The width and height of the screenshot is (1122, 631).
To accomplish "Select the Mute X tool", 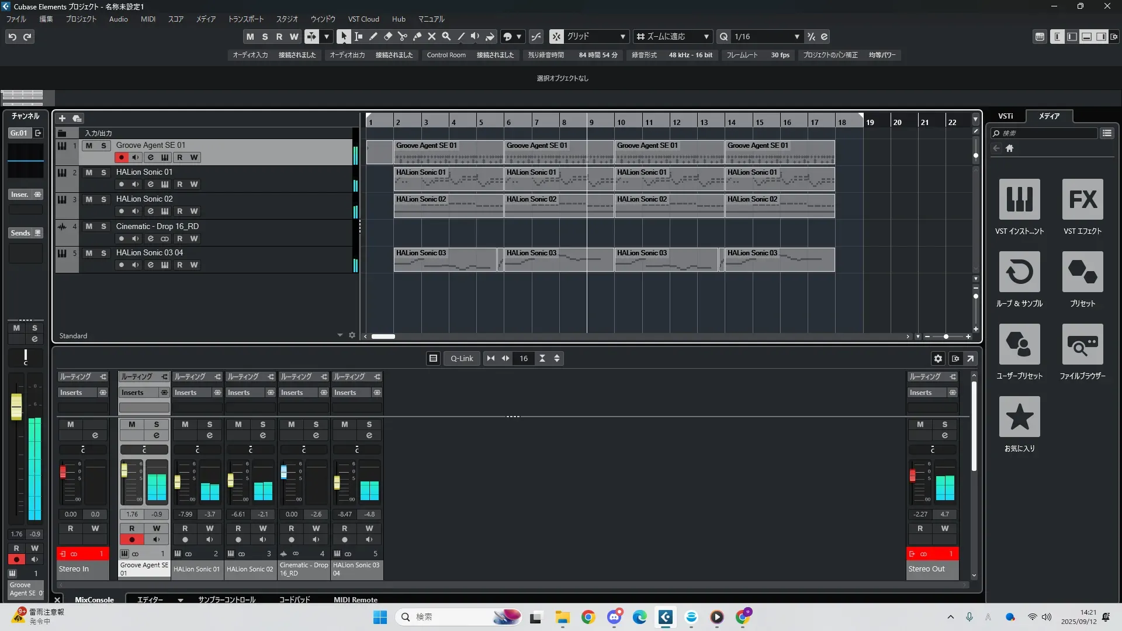I will point(431,36).
